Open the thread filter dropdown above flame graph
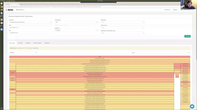Viewport: 197px width, 110px height. [x=161, y=53]
